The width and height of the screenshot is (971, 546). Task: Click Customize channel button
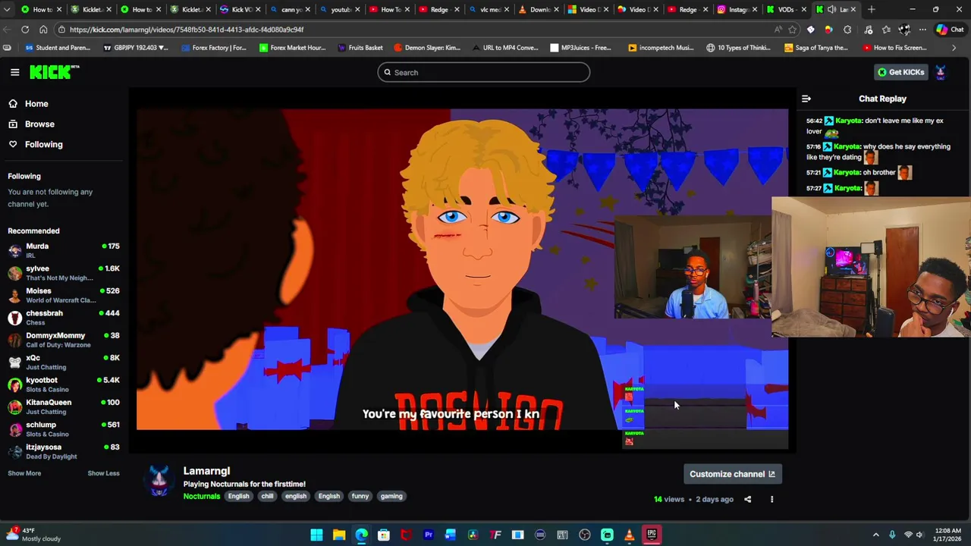pos(732,474)
